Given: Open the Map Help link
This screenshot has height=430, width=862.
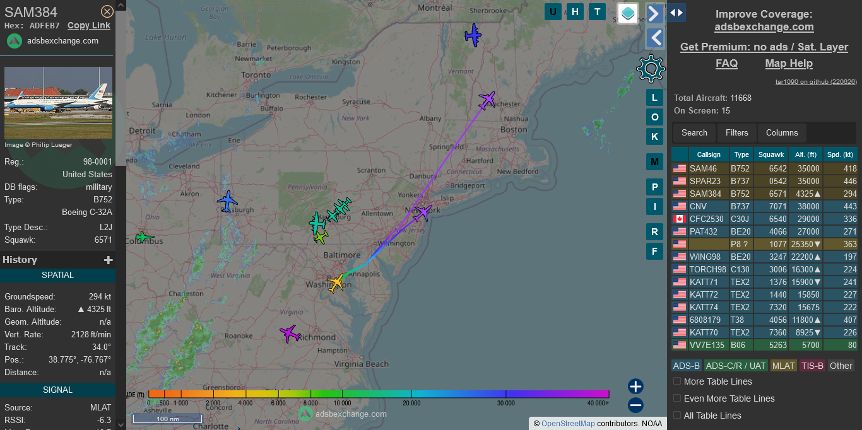Looking at the screenshot, I should [x=789, y=63].
